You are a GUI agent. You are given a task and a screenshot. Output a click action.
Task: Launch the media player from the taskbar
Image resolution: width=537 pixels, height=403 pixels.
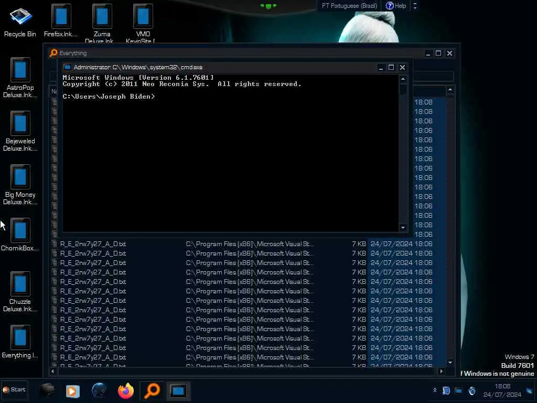[x=72, y=391]
